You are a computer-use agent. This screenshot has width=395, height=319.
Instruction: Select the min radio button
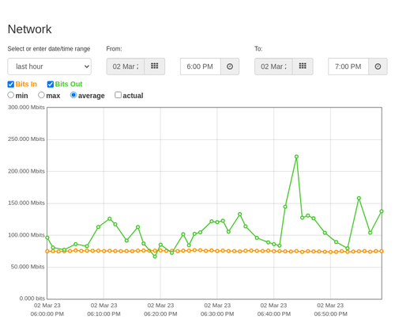(x=11, y=95)
